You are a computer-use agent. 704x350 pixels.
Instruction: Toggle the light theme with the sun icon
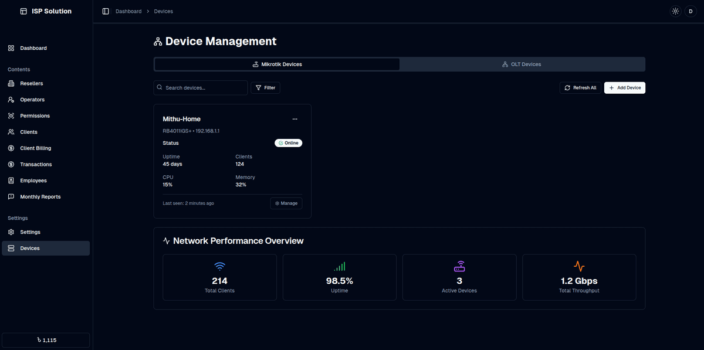click(675, 11)
